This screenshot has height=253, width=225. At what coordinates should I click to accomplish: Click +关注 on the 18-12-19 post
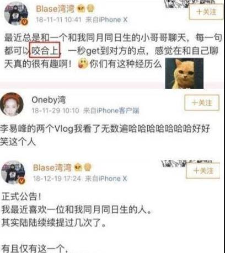pyautogui.click(x=203, y=171)
